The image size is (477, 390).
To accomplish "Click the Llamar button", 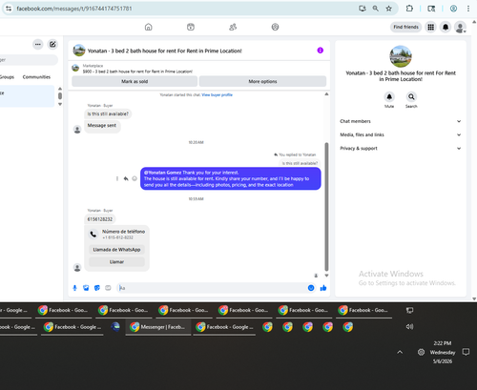I will click(x=116, y=261).
